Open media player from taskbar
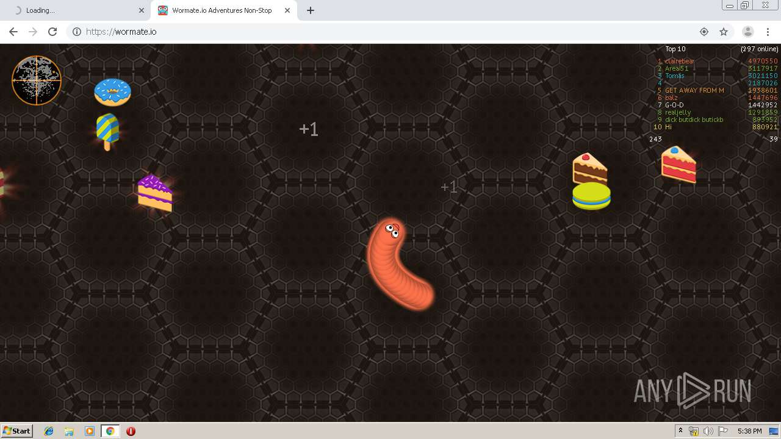Image resolution: width=781 pixels, height=439 pixels. pyautogui.click(x=90, y=431)
